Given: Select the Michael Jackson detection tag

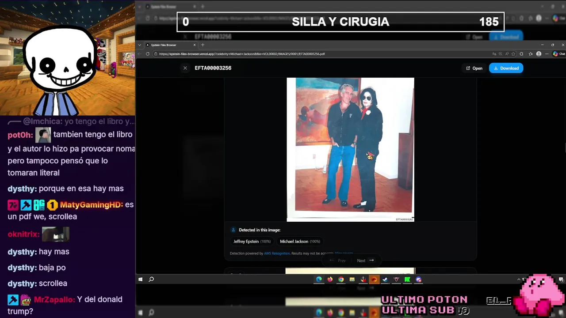Looking at the screenshot, I should pyautogui.click(x=300, y=242).
